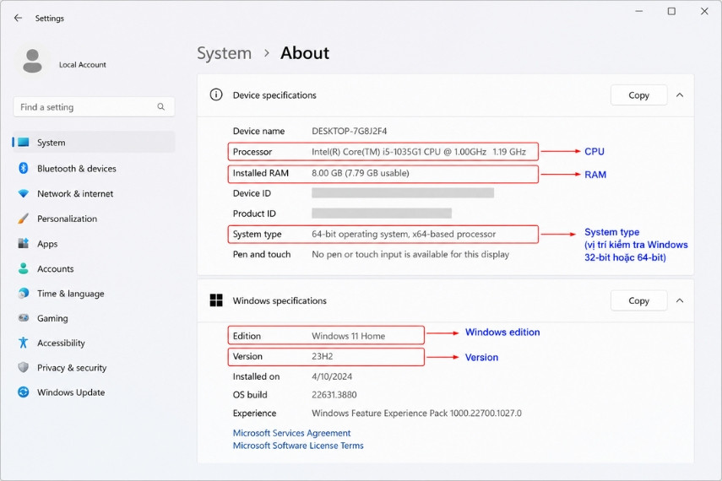The width and height of the screenshot is (722, 481).
Task: Click the Device specifications info icon
Action: [216, 95]
